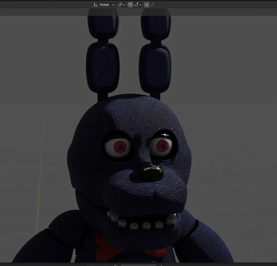Open the snapping options dropdown
Image resolution: width=277 pixels, height=266 pixels.
coord(138,5)
